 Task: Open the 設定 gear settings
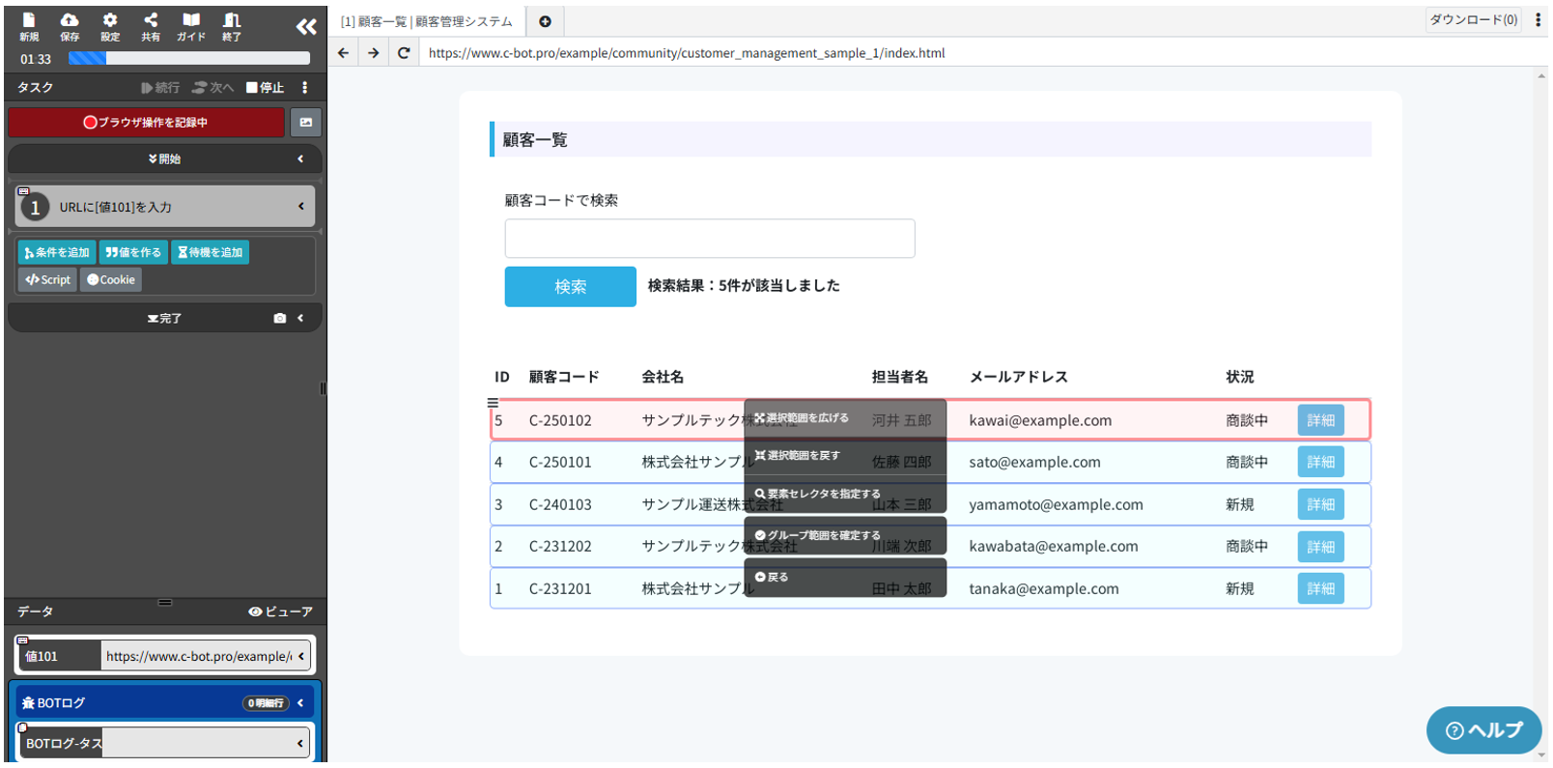click(x=110, y=27)
